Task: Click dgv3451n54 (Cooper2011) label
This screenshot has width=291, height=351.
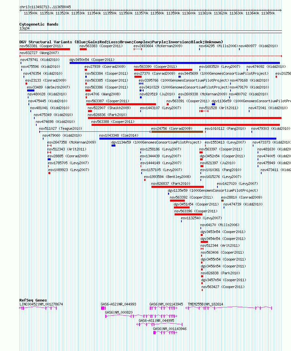Action: point(196,205)
